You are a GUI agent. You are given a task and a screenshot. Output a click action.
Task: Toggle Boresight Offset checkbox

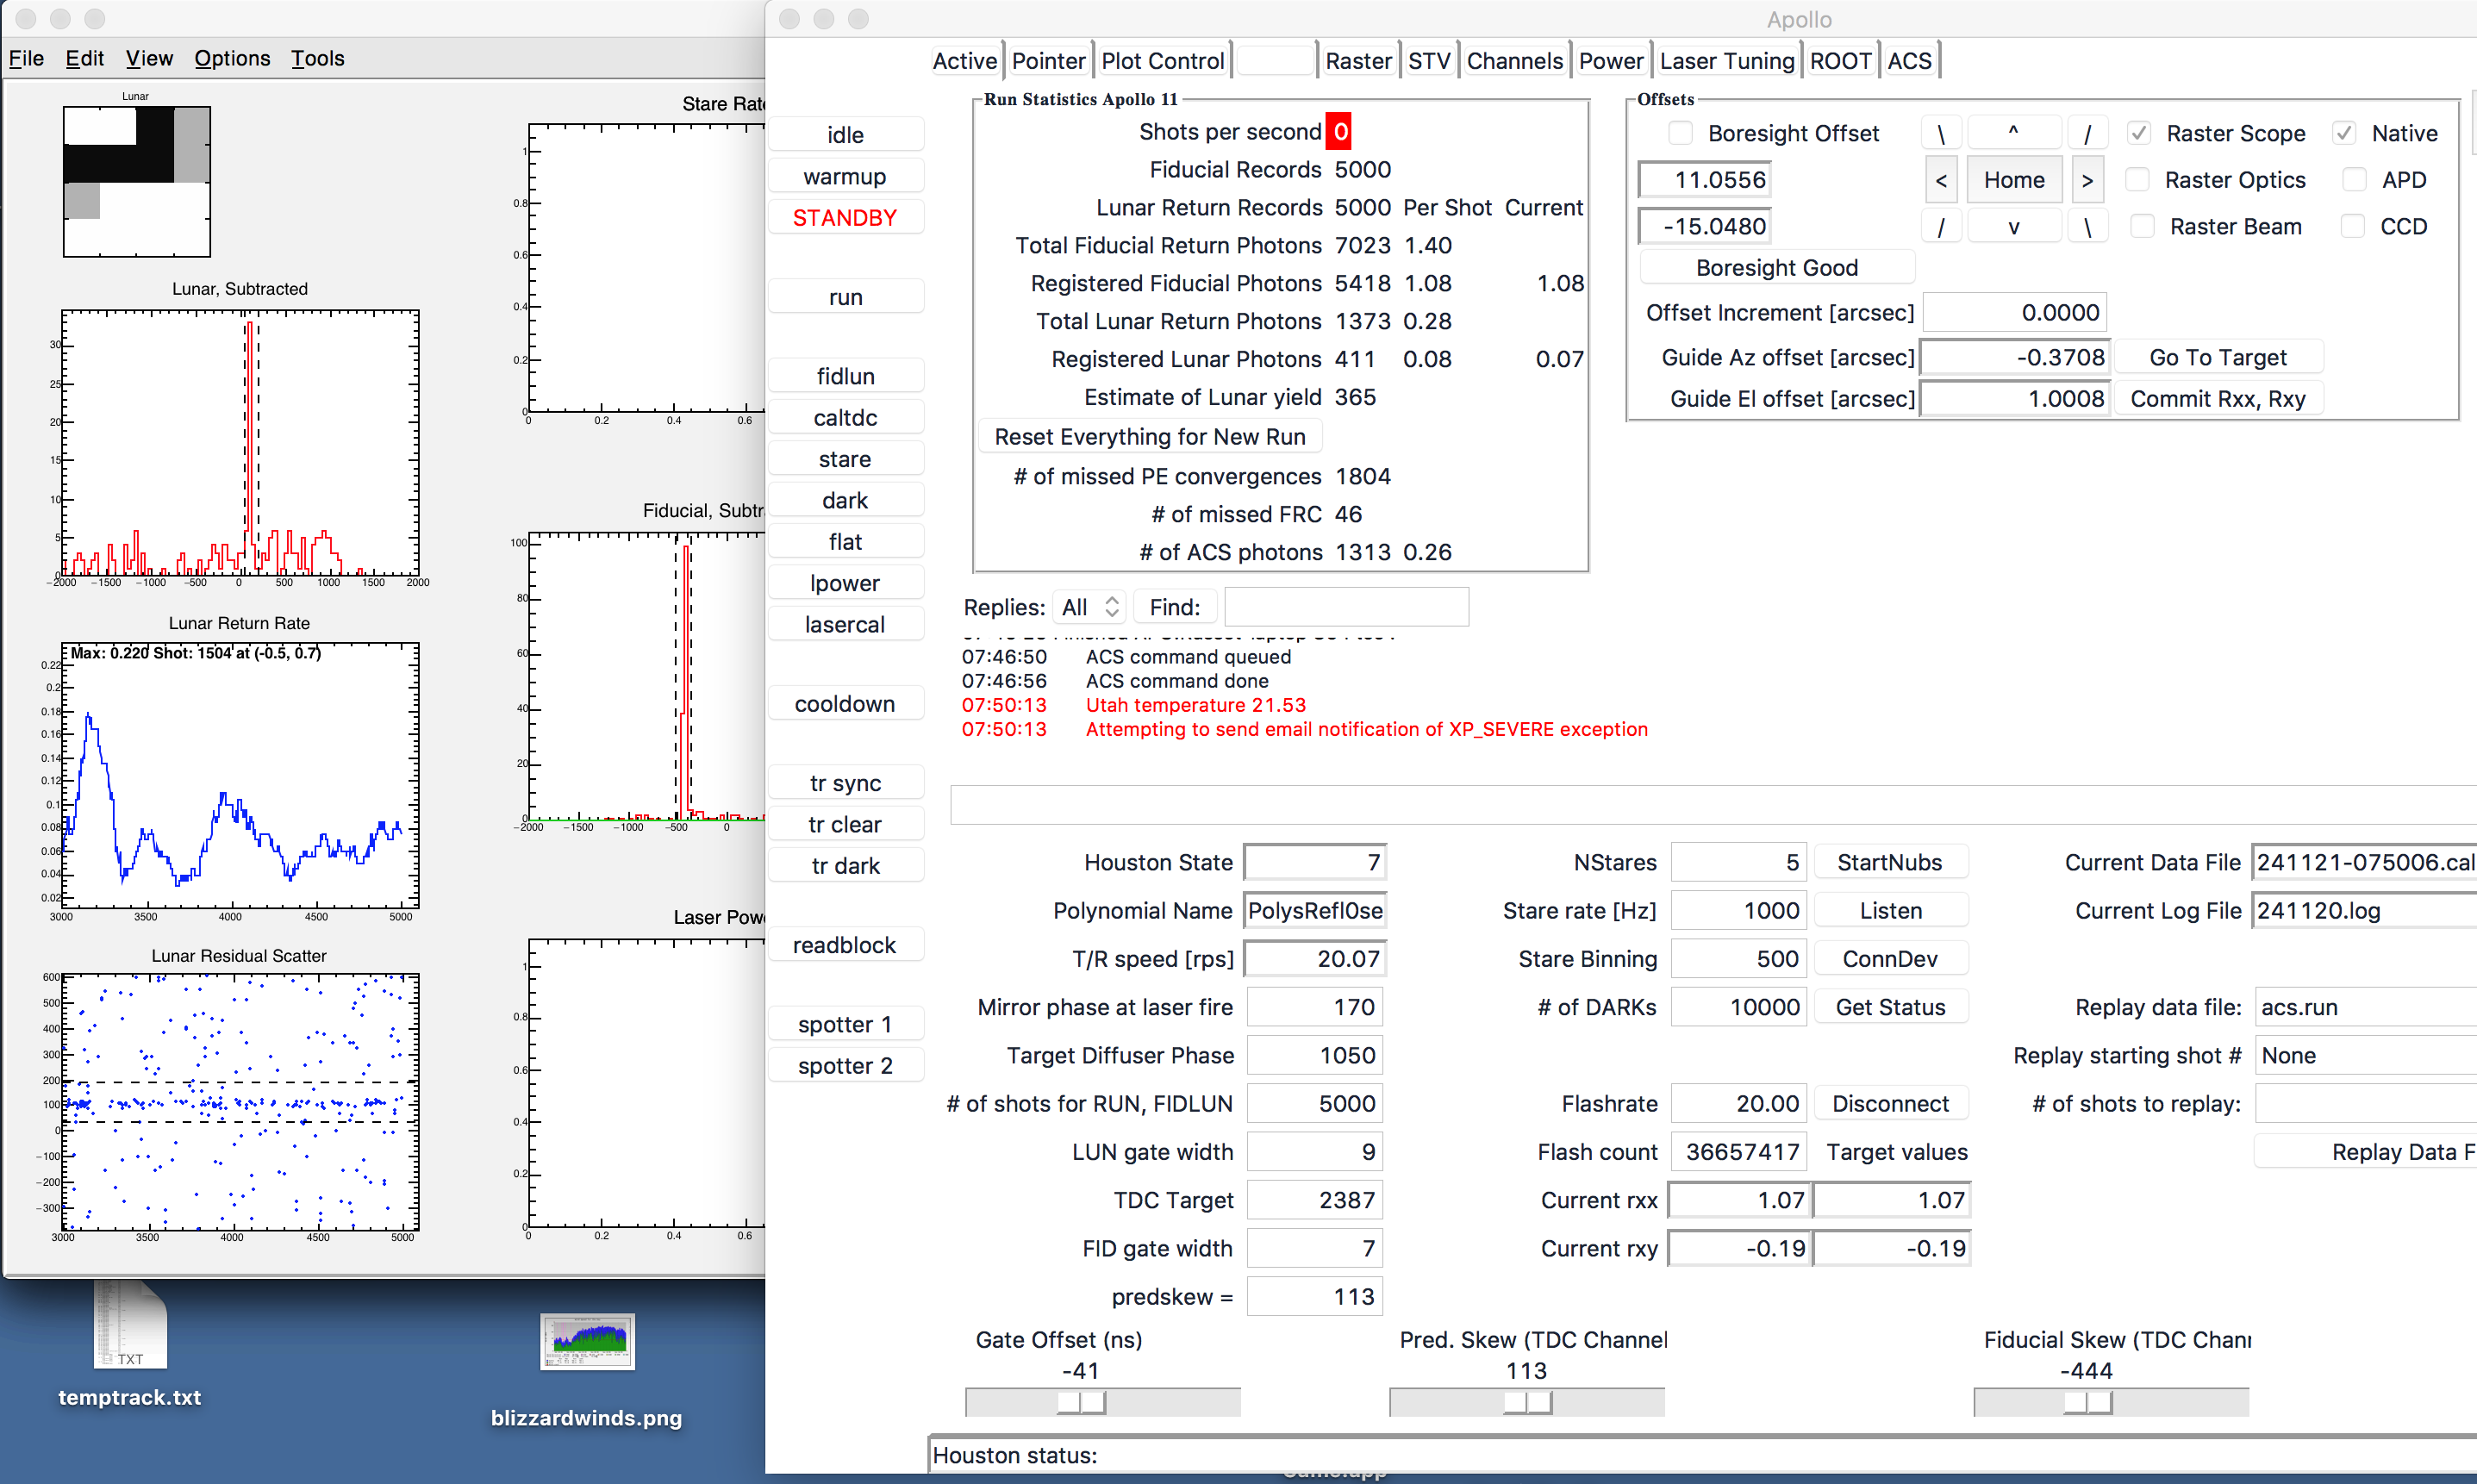tap(1681, 134)
